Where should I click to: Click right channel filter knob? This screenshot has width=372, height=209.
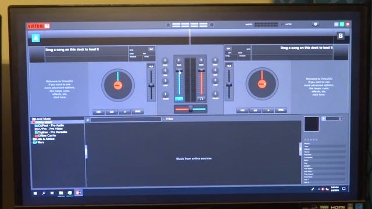click(x=215, y=94)
